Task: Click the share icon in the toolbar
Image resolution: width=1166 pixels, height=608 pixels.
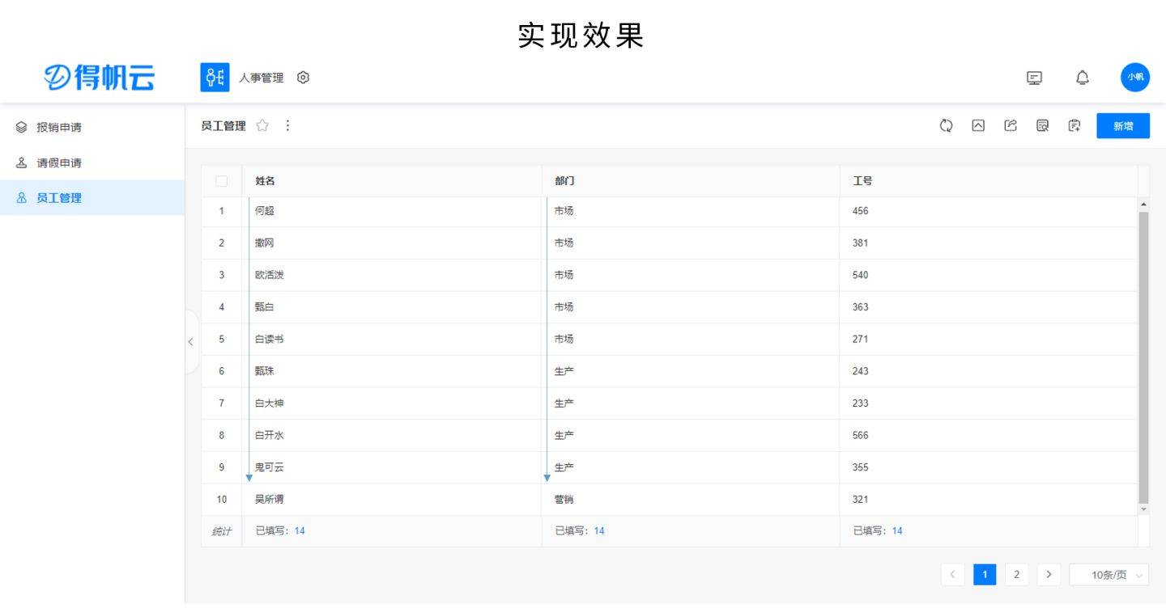Action: click(x=1010, y=125)
